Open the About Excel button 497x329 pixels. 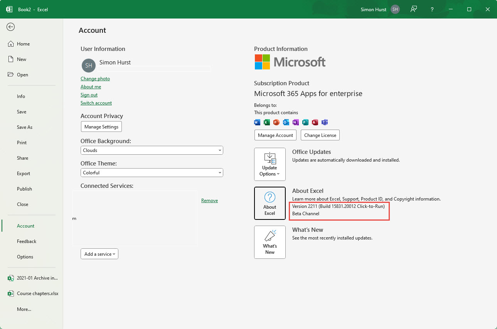270,203
